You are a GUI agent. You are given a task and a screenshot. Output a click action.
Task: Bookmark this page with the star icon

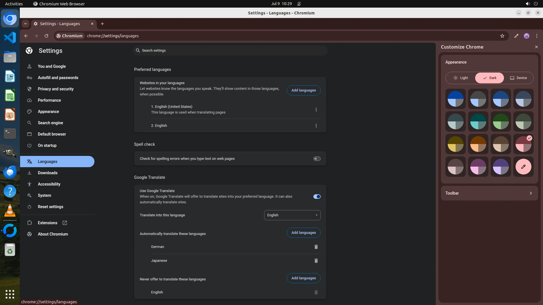point(502,36)
